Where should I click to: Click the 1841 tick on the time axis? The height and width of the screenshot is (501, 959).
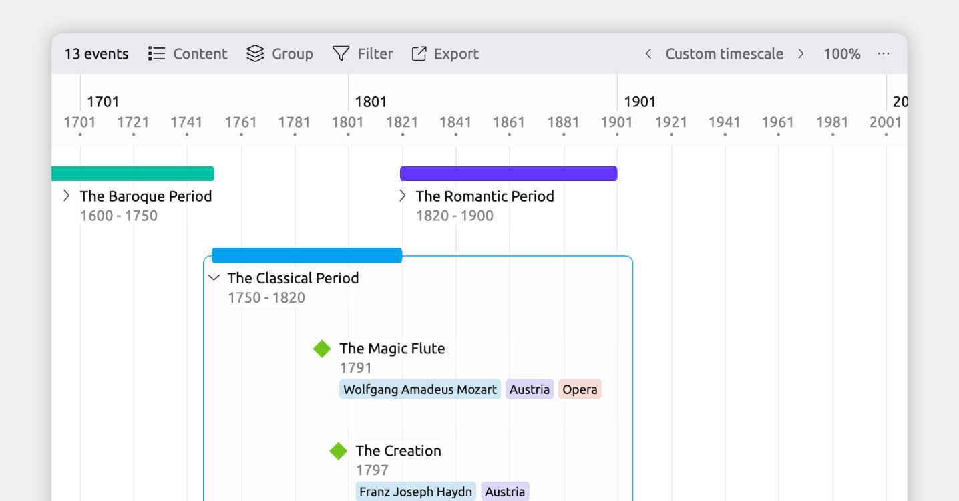point(455,122)
